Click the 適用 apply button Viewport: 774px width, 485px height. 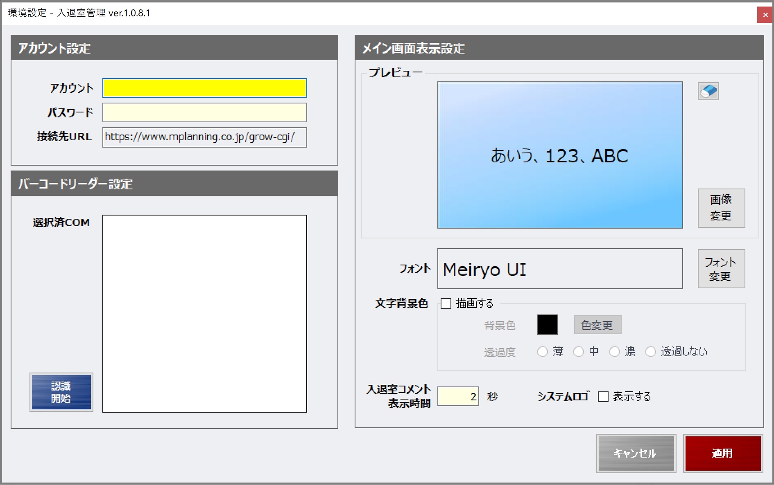point(723,453)
